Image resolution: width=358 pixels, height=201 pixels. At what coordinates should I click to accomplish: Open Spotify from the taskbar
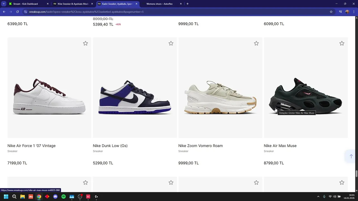63,197
